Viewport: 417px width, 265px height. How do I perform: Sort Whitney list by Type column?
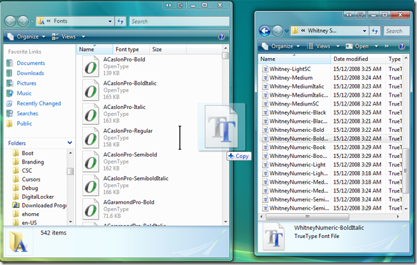[394, 59]
